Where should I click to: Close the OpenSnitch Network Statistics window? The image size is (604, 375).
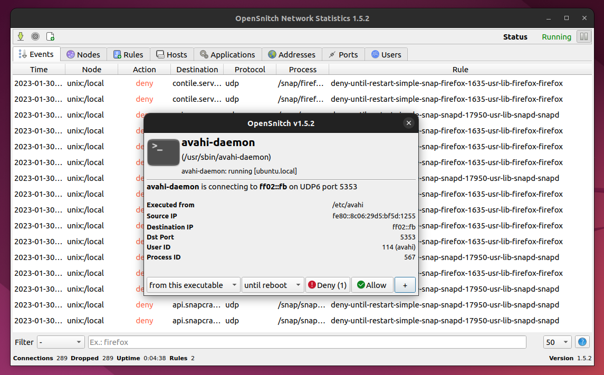(x=584, y=18)
